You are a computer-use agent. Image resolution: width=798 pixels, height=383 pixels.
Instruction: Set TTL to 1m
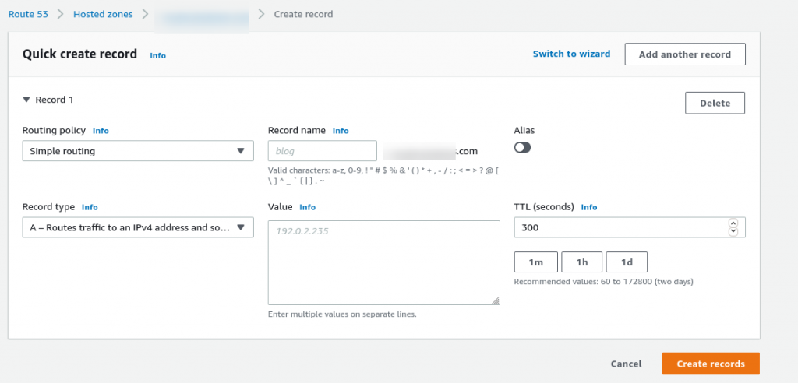click(x=536, y=262)
